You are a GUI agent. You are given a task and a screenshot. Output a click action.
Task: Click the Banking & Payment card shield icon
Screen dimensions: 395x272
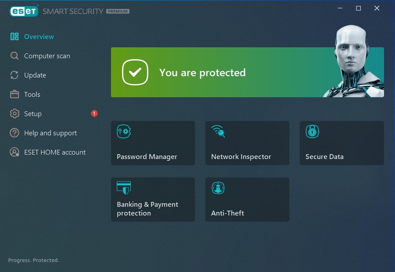(x=124, y=188)
